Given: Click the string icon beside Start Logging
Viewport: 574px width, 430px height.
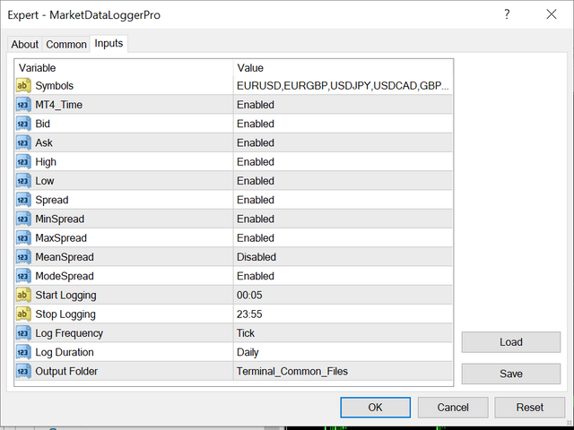Looking at the screenshot, I should [23, 295].
